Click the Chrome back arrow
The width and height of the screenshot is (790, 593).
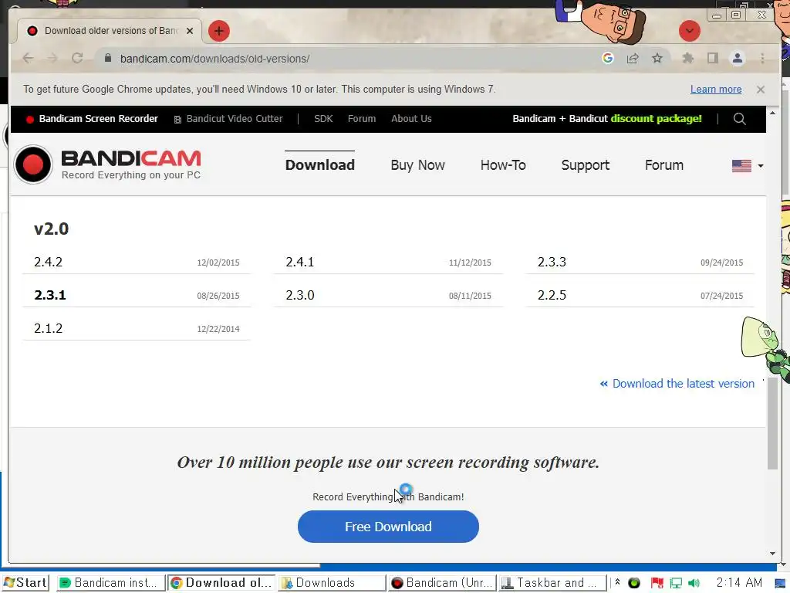click(x=29, y=59)
